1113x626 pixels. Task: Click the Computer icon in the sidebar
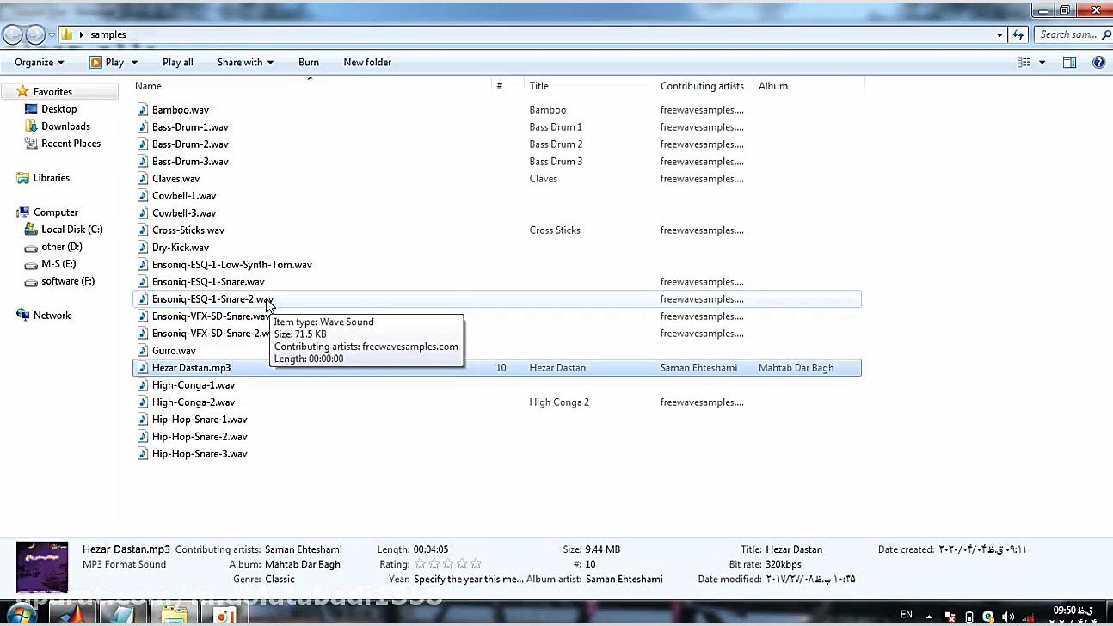click(x=23, y=212)
